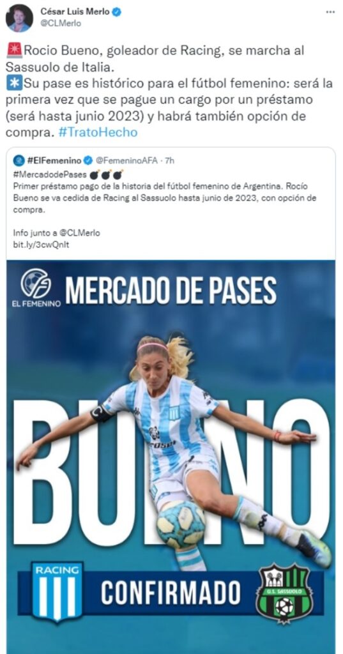
Task: Click the El Femenino quoted account avatar
Action: [19, 160]
